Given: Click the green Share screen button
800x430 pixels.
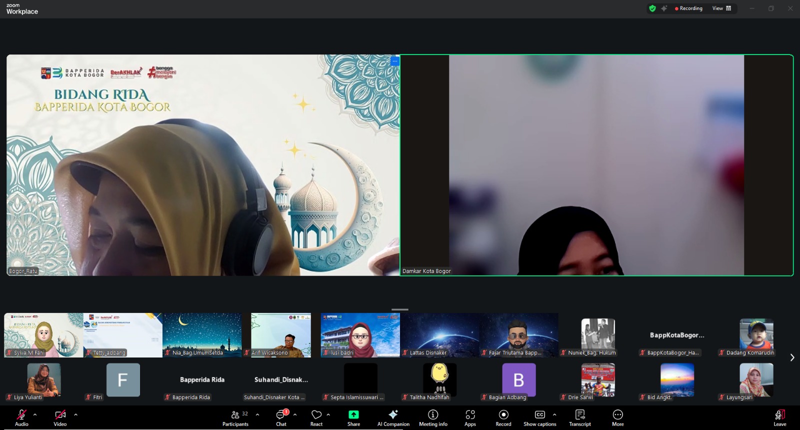Looking at the screenshot, I should [353, 417].
